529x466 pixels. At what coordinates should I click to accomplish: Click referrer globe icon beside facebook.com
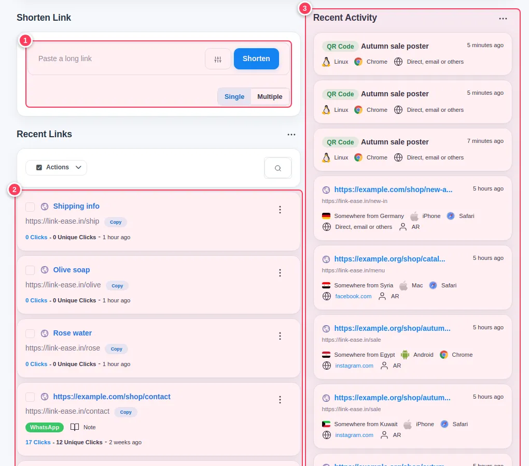point(327,296)
